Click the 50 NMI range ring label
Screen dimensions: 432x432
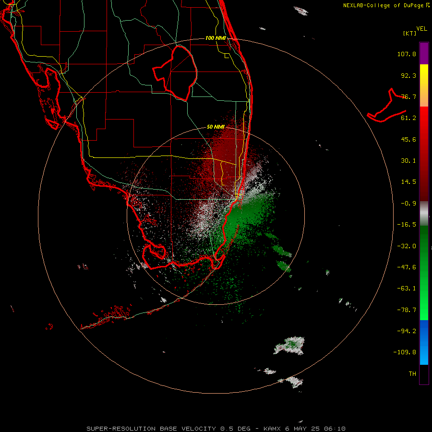pos(216,127)
